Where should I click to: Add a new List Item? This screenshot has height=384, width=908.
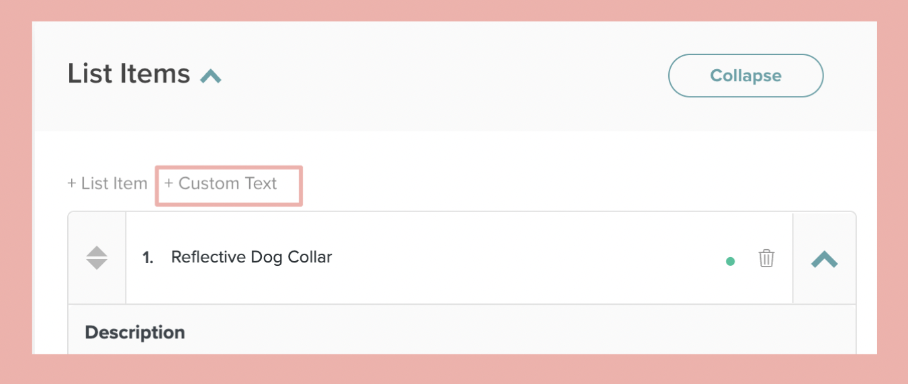pos(107,183)
